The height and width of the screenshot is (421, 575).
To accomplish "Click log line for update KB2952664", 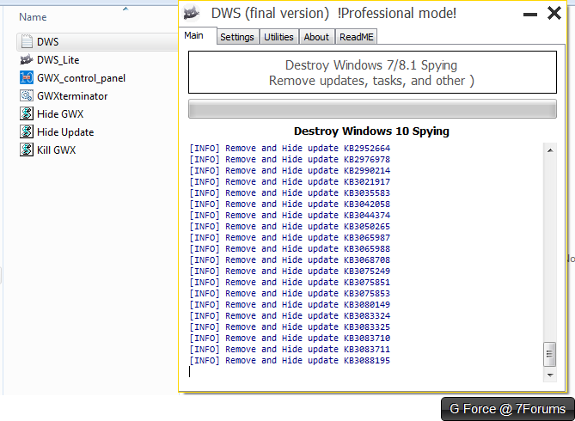I will pyautogui.click(x=290, y=148).
